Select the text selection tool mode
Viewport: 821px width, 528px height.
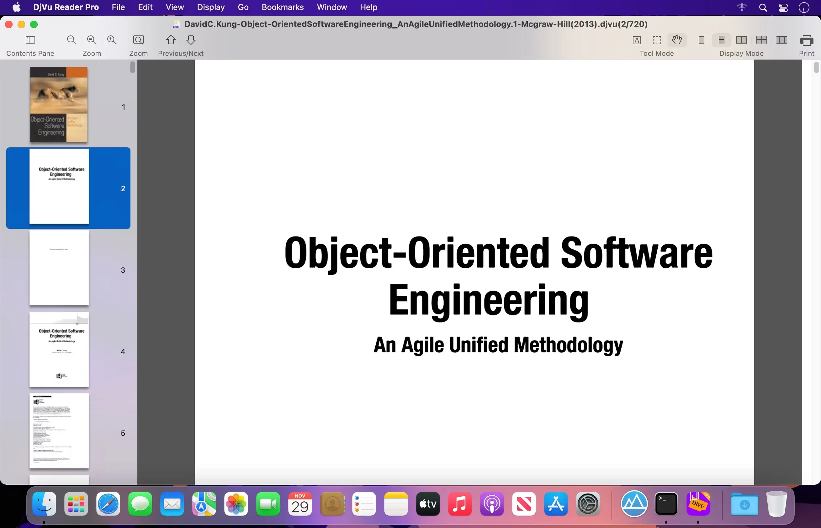tap(637, 40)
